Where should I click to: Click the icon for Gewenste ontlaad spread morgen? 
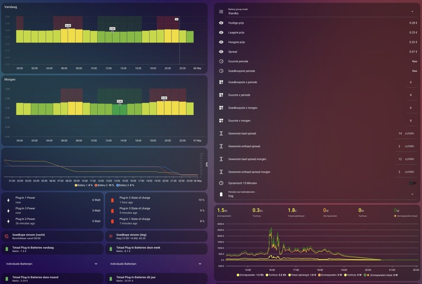pos(221,172)
